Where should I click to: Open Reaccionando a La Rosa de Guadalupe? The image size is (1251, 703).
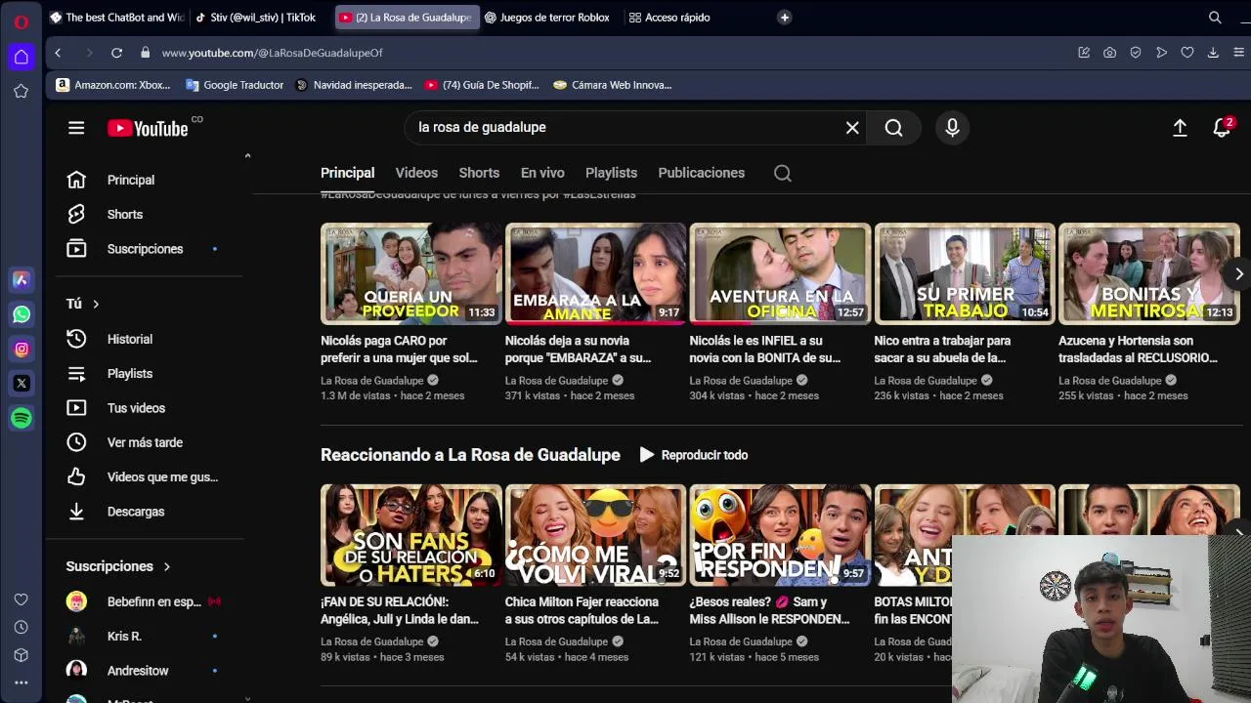tap(470, 455)
